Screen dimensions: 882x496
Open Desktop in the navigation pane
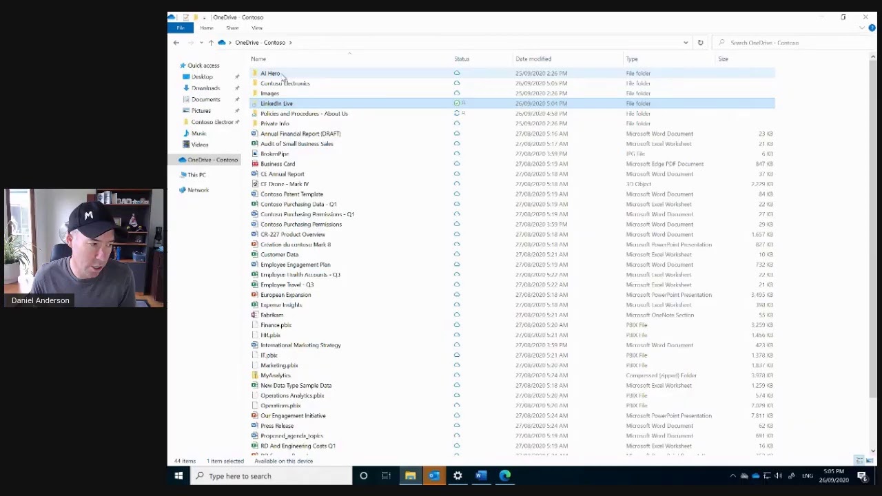202,76
